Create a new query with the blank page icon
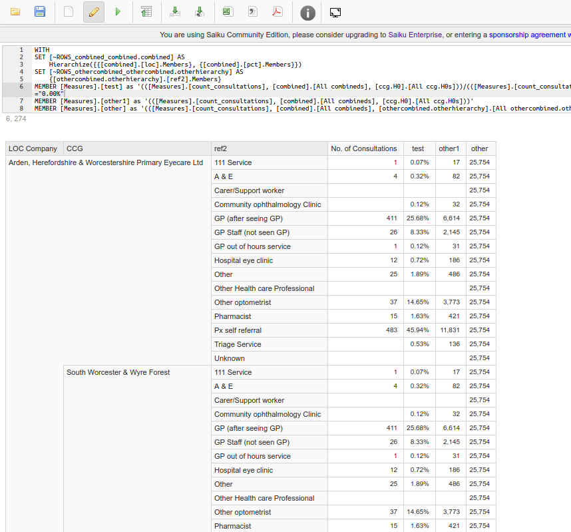The height and width of the screenshot is (532, 571). pyautogui.click(x=69, y=12)
